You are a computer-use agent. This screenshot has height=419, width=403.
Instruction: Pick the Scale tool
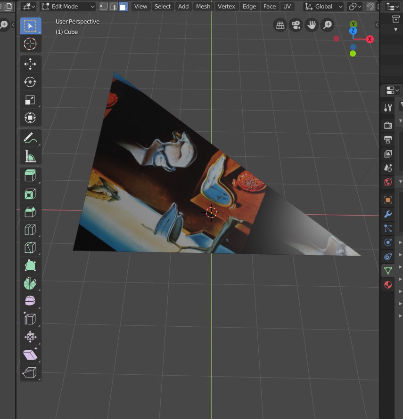coord(31,100)
